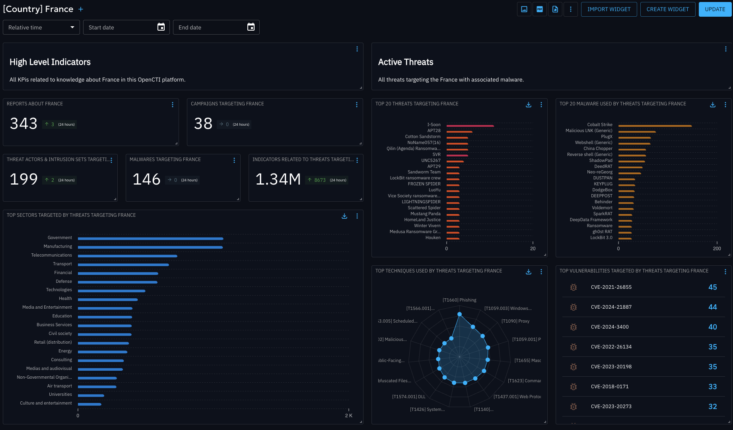Image resolution: width=733 pixels, height=430 pixels.
Task: Click the IMPORT WIDGET button
Action: pyautogui.click(x=609, y=9)
